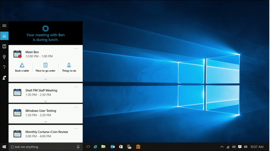The width and height of the screenshot is (270, 151).
Task: Open Outlook from the taskbar
Action: tap(113, 147)
